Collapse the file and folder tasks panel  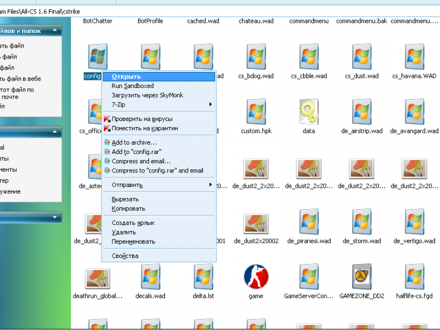pos(55,30)
